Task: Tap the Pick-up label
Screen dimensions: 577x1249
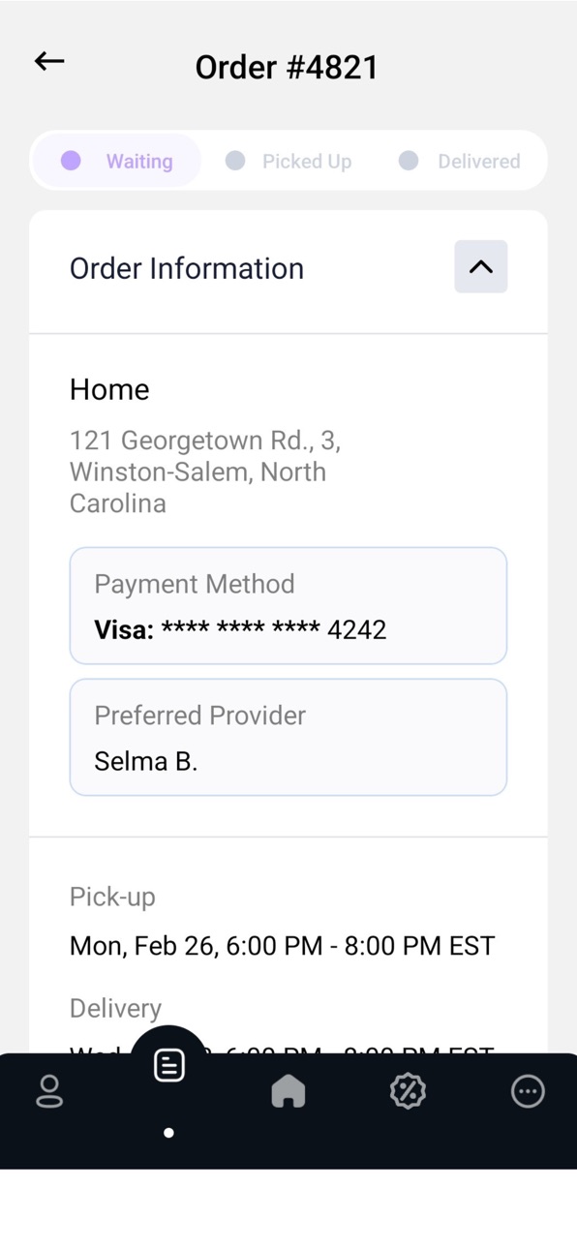Action: click(112, 898)
